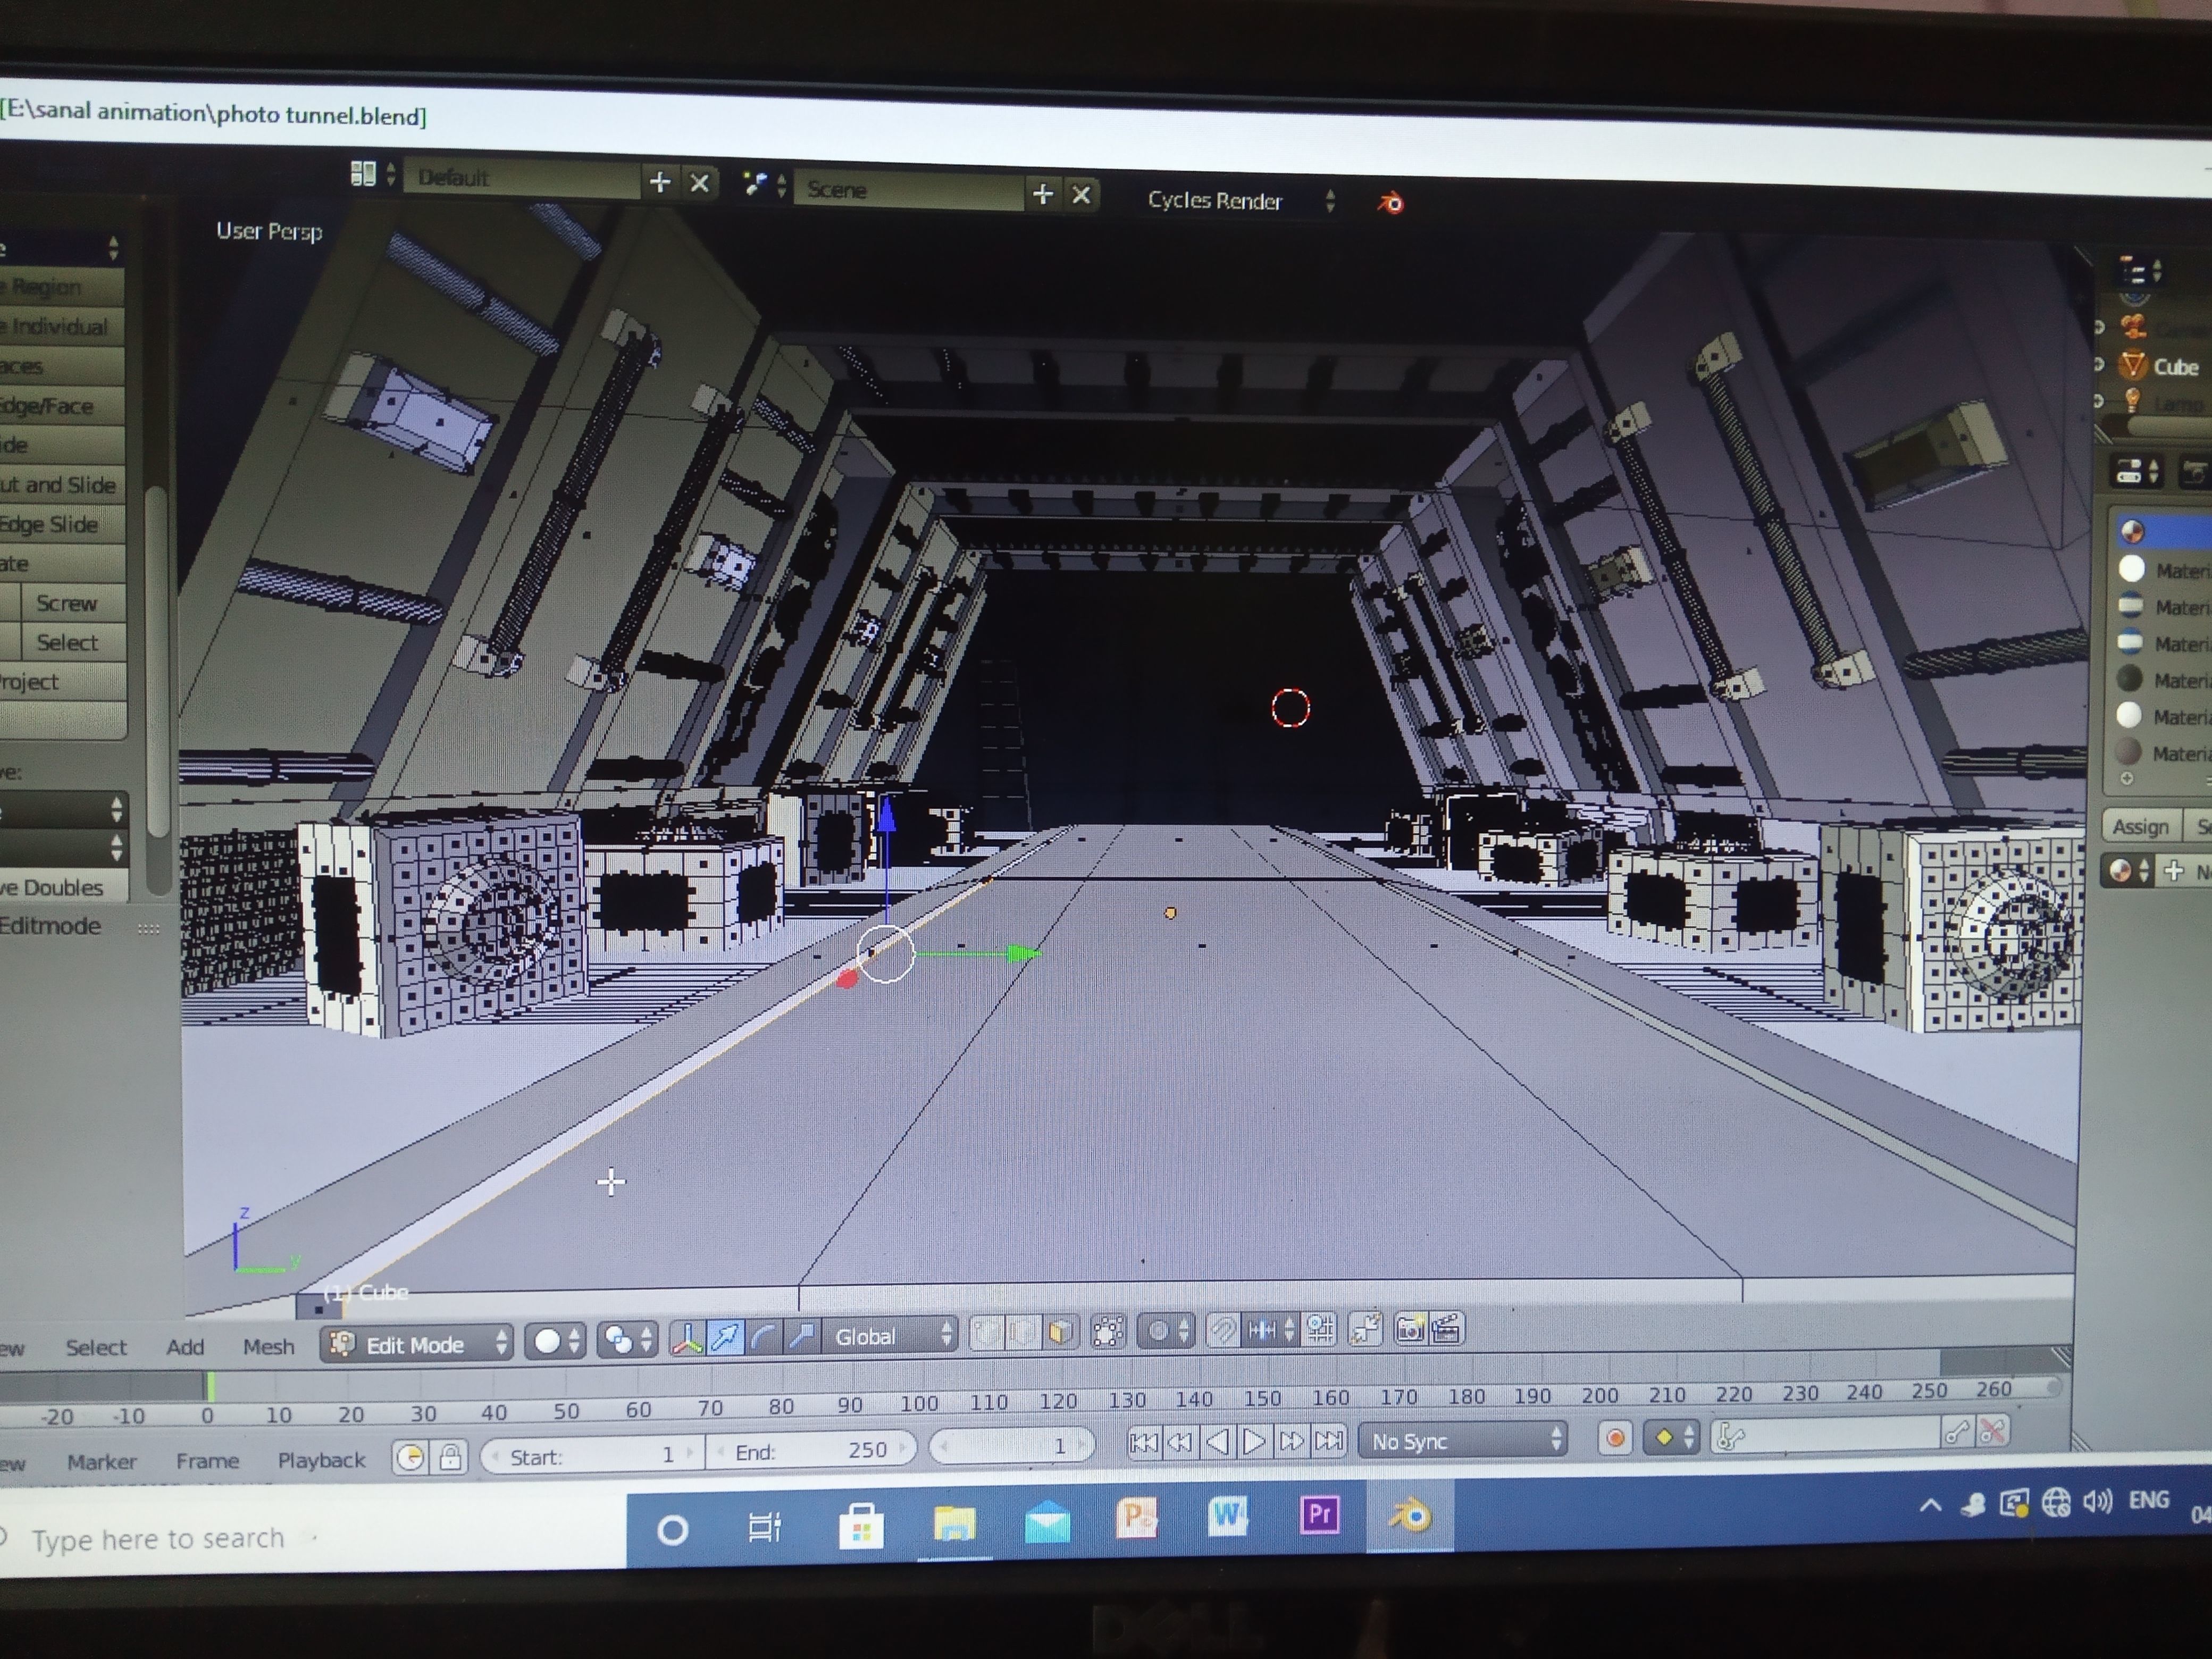Switch to face select mode
The height and width of the screenshot is (1659, 2212).
[1060, 1331]
